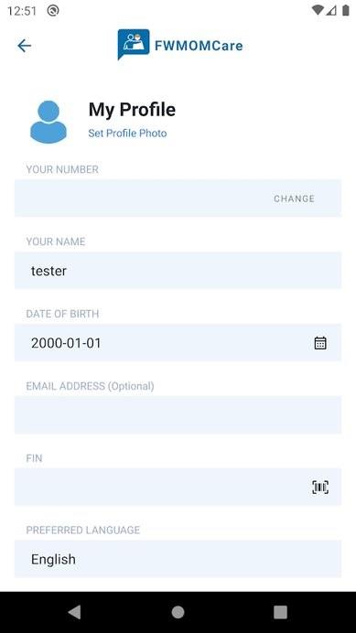
Task: Click into the FIN input field
Action: pos(178,488)
